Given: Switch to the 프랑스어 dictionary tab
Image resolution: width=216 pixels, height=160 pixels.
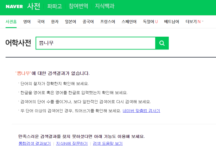Looking at the screenshot, I should (108, 22).
